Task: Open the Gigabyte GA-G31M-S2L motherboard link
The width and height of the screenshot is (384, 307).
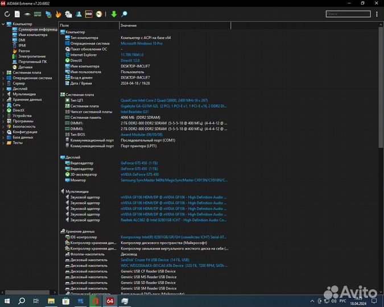Action: coord(174,106)
